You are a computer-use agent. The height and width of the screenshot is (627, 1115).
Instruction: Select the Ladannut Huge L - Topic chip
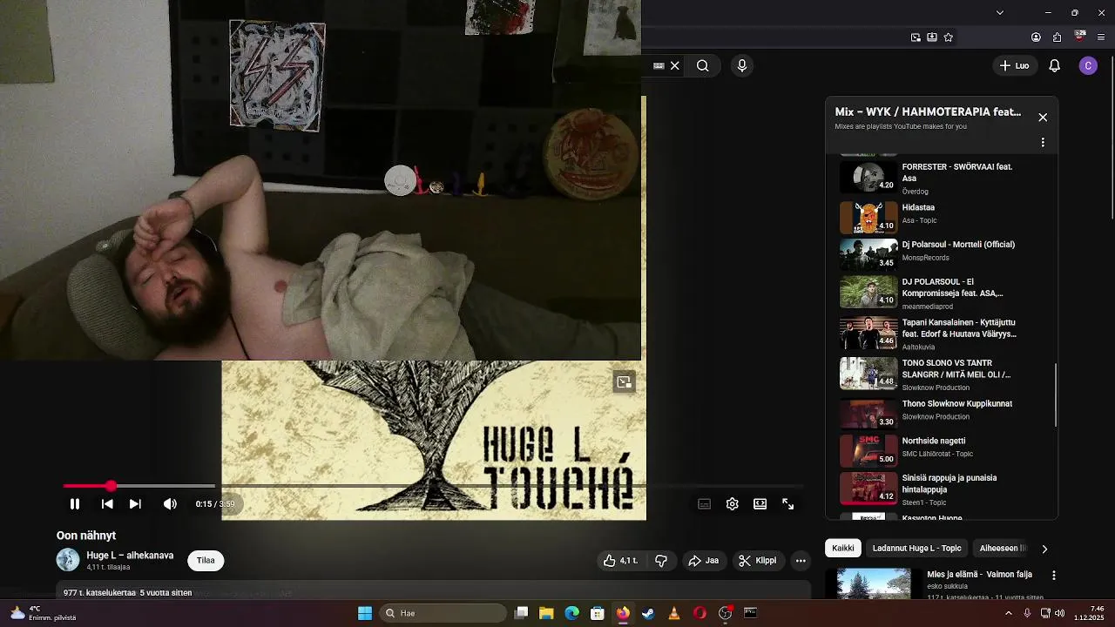tap(917, 548)
